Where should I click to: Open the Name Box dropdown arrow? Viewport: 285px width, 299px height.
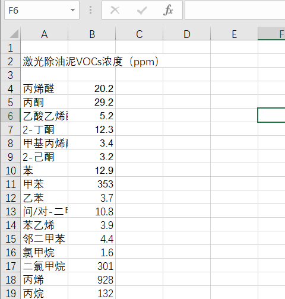pyautogui.click(x=72, y=10)
